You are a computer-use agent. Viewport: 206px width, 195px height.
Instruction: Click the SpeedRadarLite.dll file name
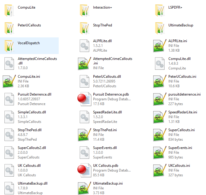pos(107,112)
